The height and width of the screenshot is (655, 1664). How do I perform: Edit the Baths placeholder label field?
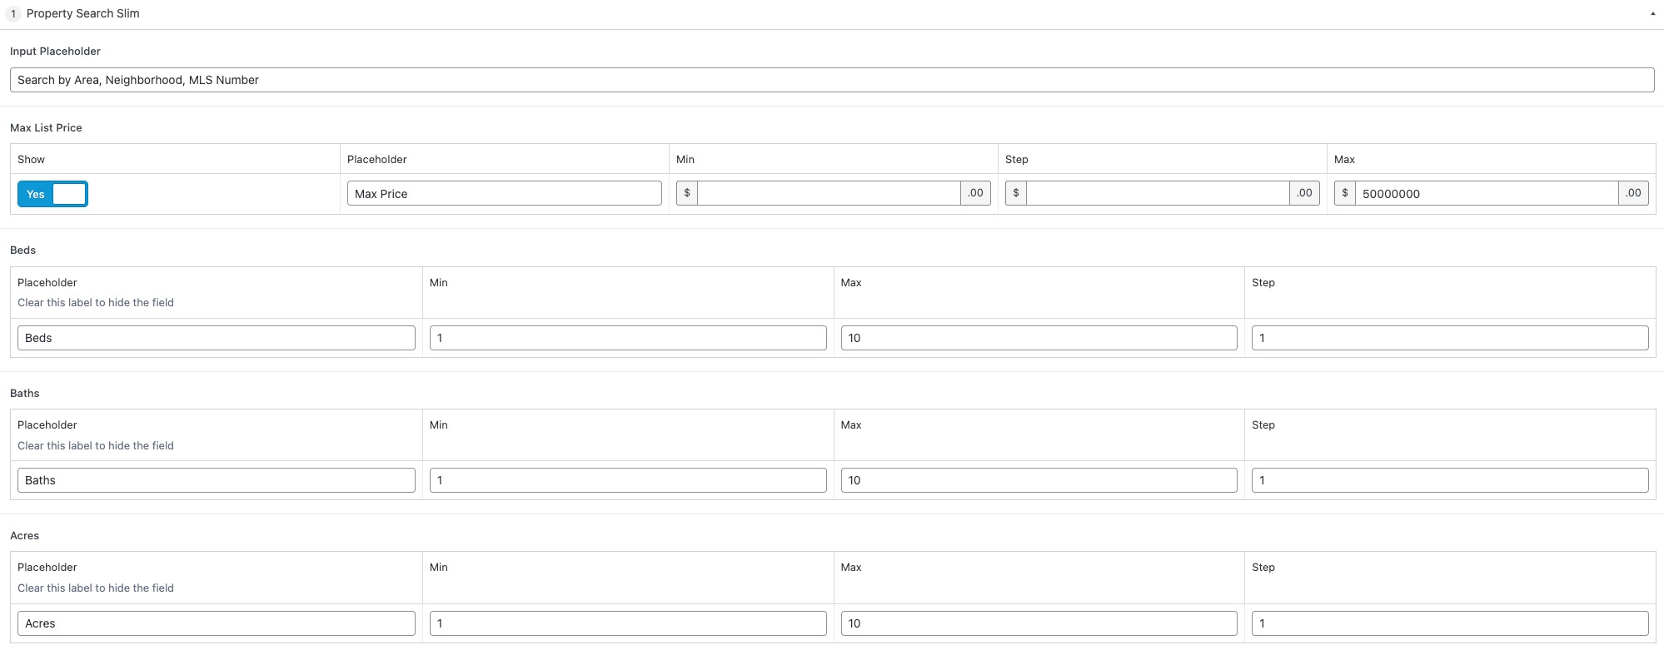coord(217,480)
